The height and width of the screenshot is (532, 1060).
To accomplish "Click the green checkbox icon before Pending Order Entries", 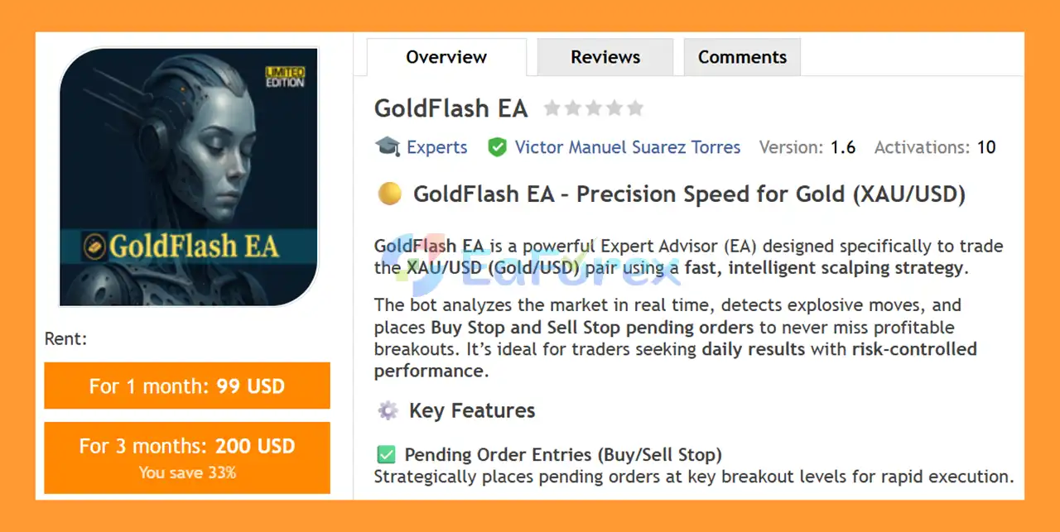I will 385,454.
